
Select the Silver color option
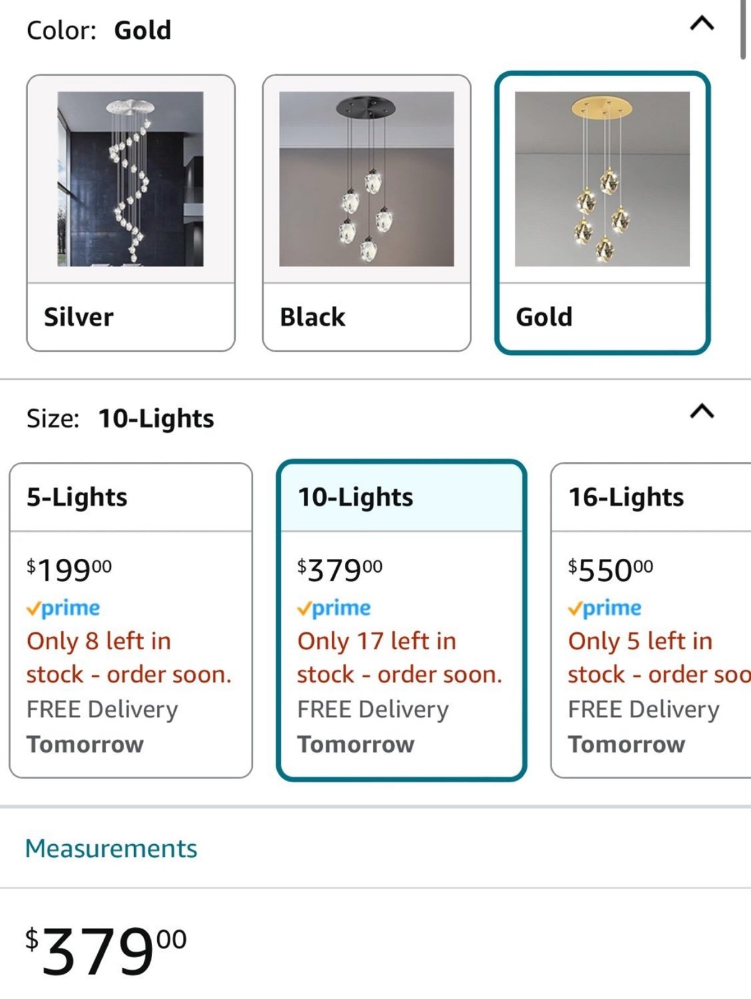(131, 213)
